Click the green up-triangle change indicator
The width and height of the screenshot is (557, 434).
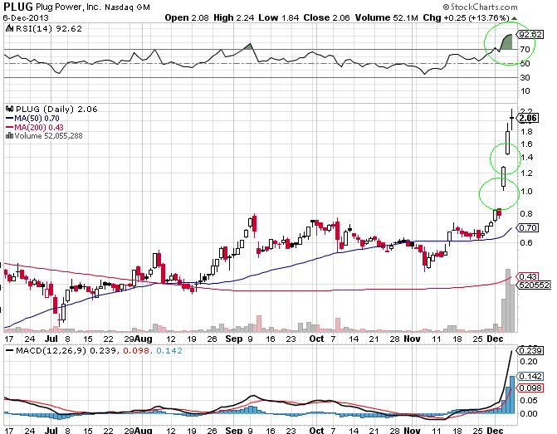coord(514,18)
